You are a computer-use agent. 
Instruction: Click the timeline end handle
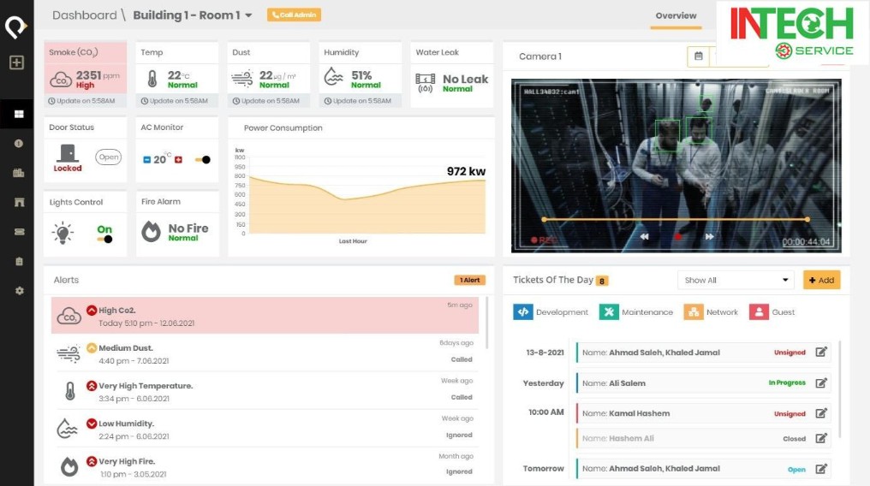(807, 219)
